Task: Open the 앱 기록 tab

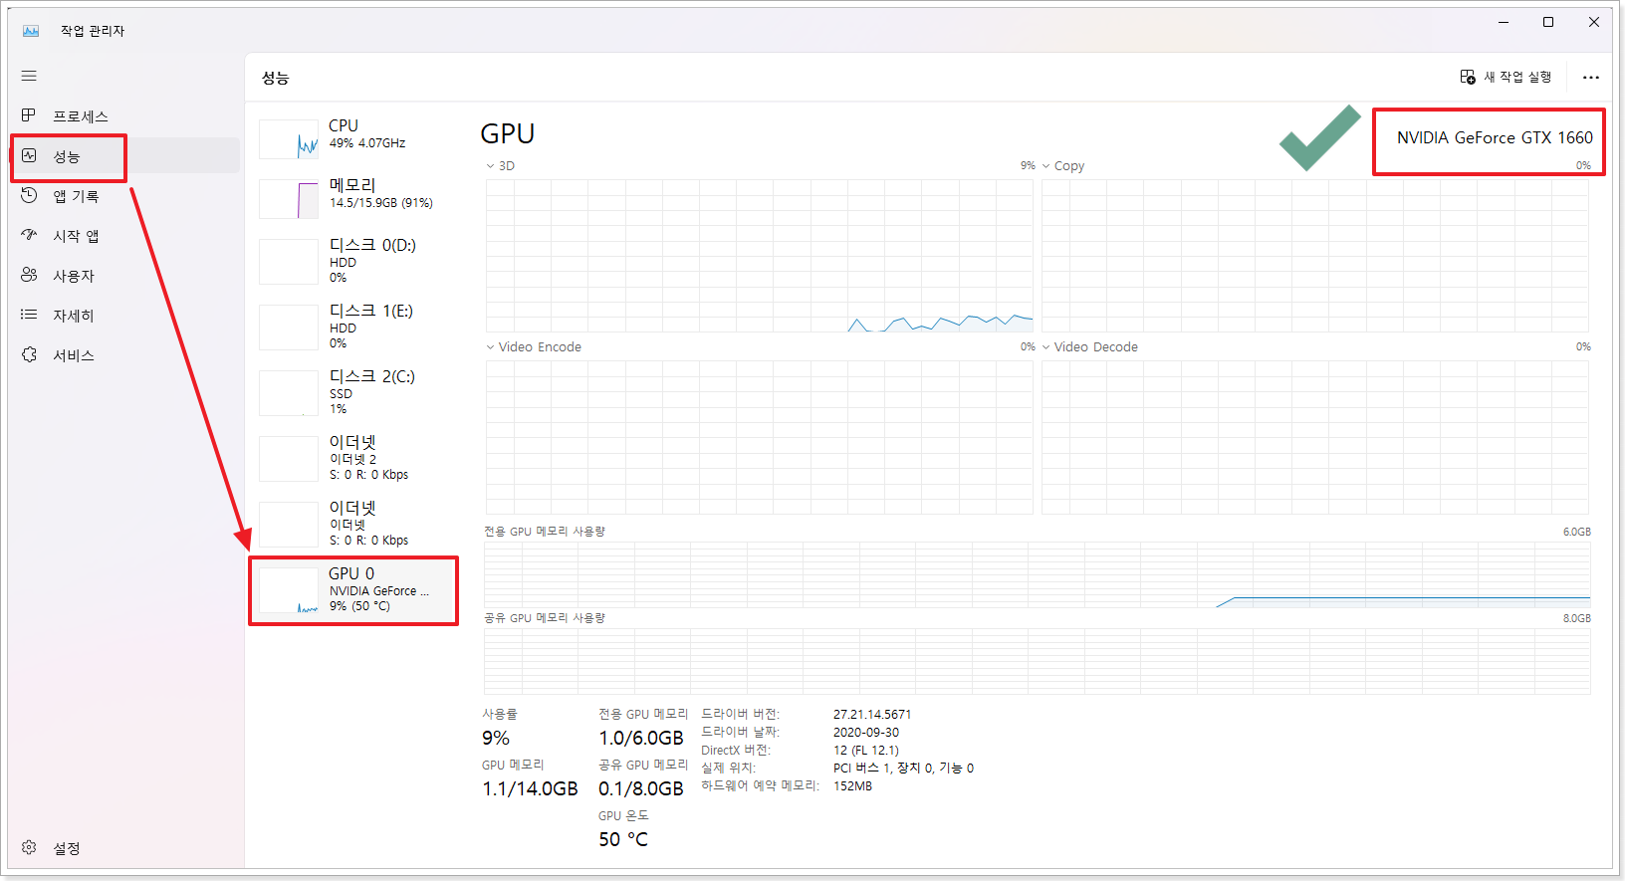Action: pyautogui.click(x=125, y=196)
